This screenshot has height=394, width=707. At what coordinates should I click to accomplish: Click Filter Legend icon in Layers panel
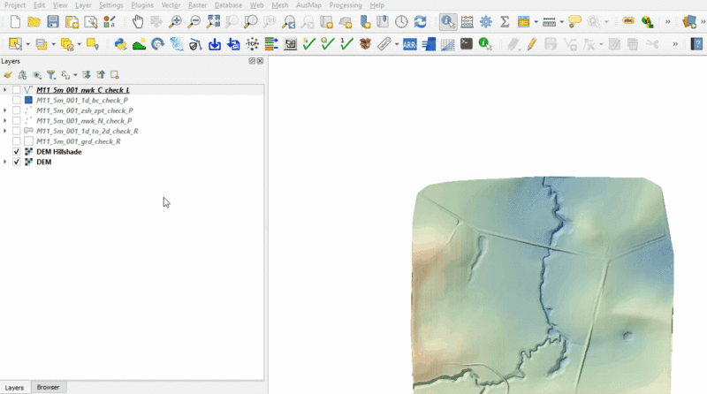50,75
